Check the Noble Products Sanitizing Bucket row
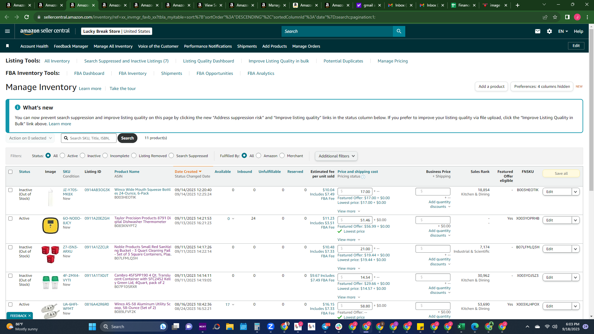Screen dimensions: 594x334 click(x=10, y=247)
